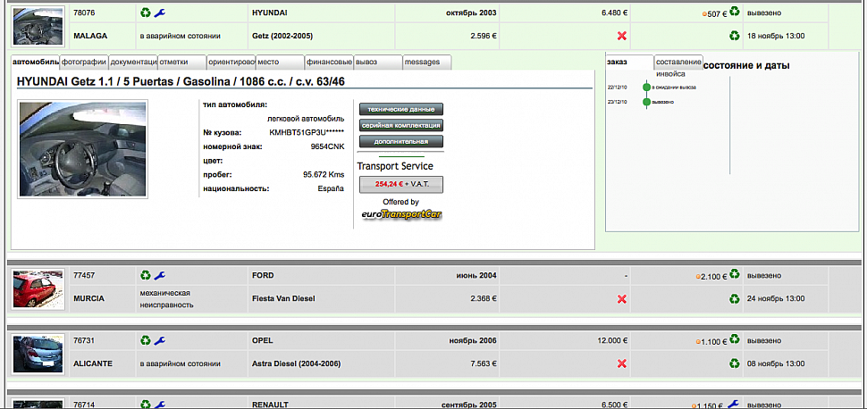The height and width of the screenshot is (409, 867).
Task: Open the messages tab
Action: pyautogui.click(x=427, y=62)
